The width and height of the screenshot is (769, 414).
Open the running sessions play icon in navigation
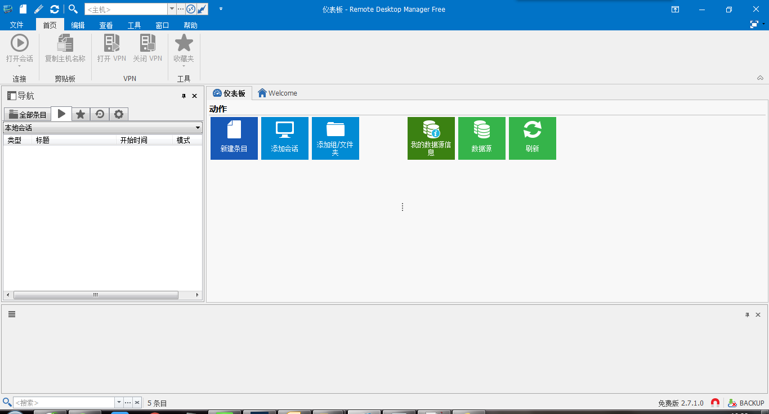(61, 114)
